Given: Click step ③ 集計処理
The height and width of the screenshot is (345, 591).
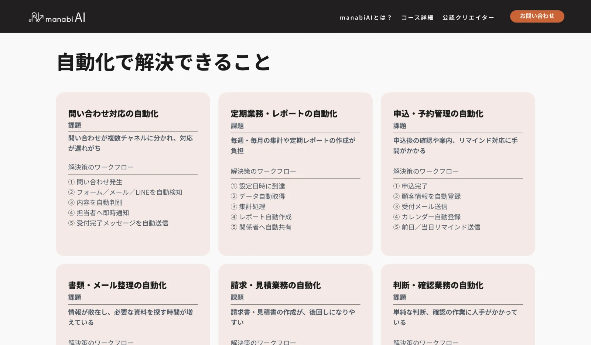Looking at the screenshot, I should [x=248, y=207].
